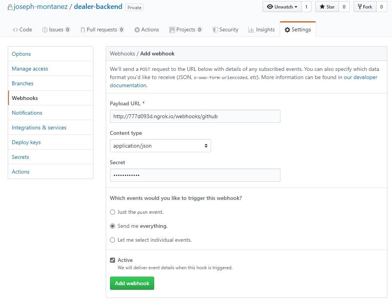The image size is (392, 308).
Task: Click the forks count 0
Action: [382, 7]
